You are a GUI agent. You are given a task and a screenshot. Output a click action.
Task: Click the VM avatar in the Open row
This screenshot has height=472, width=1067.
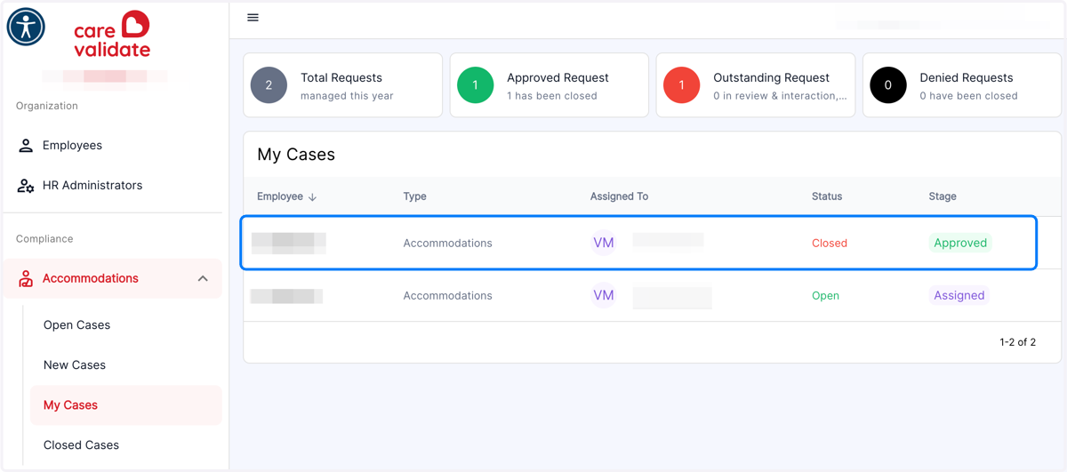click(x=604, y=295)
